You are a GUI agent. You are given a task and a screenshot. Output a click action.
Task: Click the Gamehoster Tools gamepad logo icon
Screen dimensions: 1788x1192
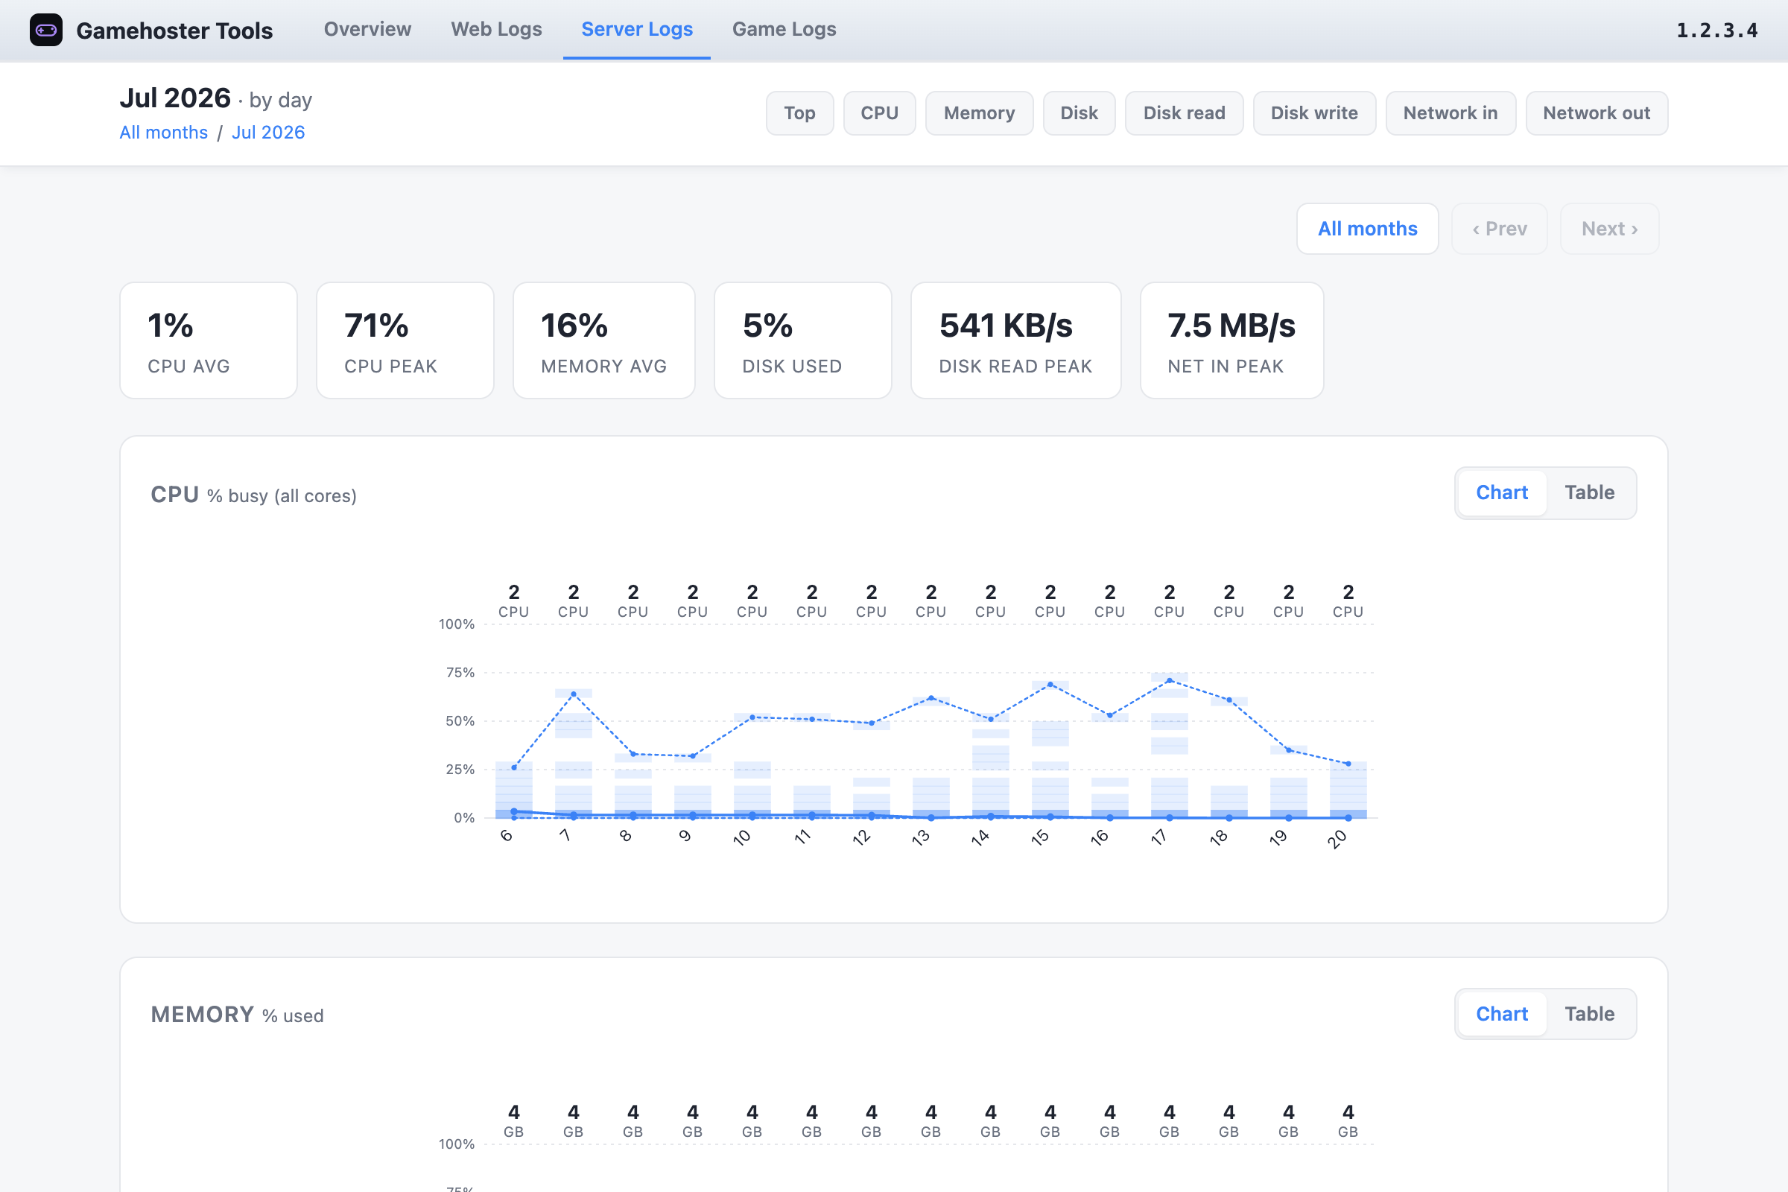click(x=45, y=30)
